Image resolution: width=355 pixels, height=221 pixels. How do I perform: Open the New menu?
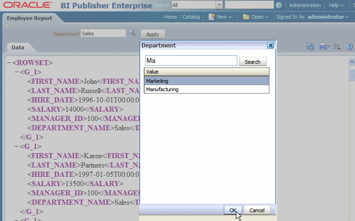click(x=220, y=17)
